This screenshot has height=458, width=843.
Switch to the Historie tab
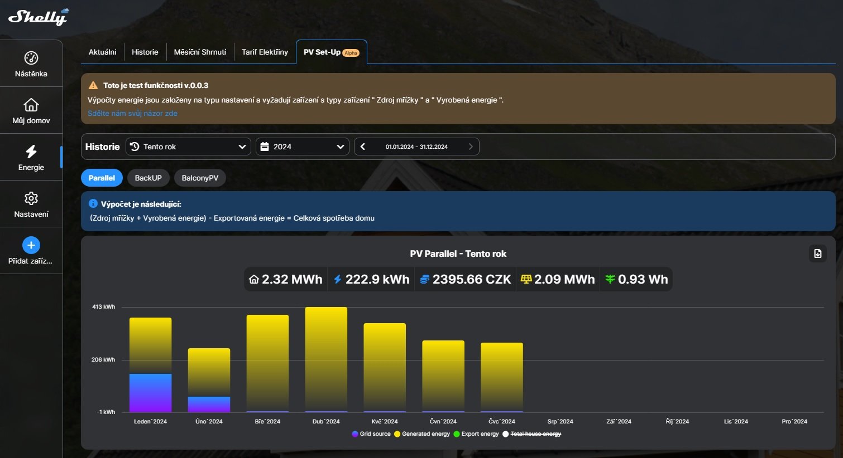click(x=145, y=52)
